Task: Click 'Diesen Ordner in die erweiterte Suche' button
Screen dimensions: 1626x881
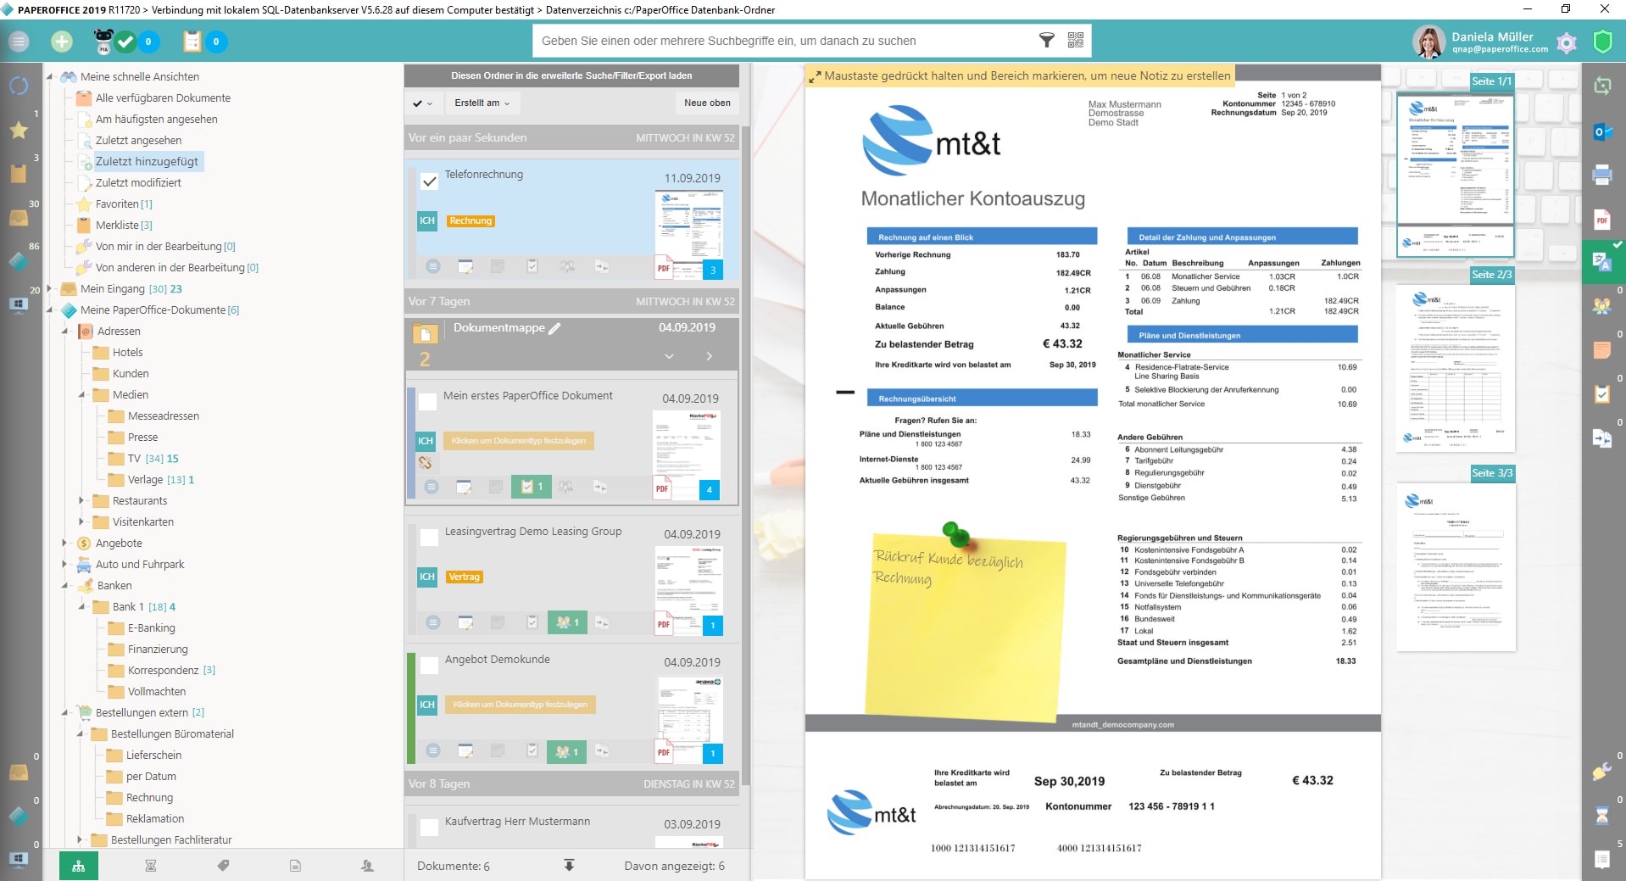Action: pos(571,75)
